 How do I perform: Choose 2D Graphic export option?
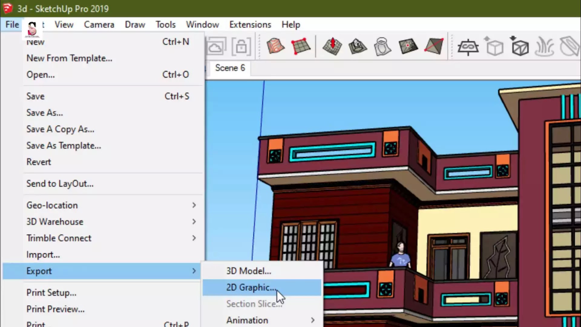[262, 287]
